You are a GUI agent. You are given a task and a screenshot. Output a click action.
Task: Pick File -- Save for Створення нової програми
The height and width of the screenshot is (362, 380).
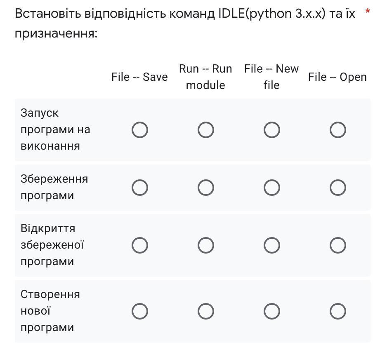[x=140, y=312]
